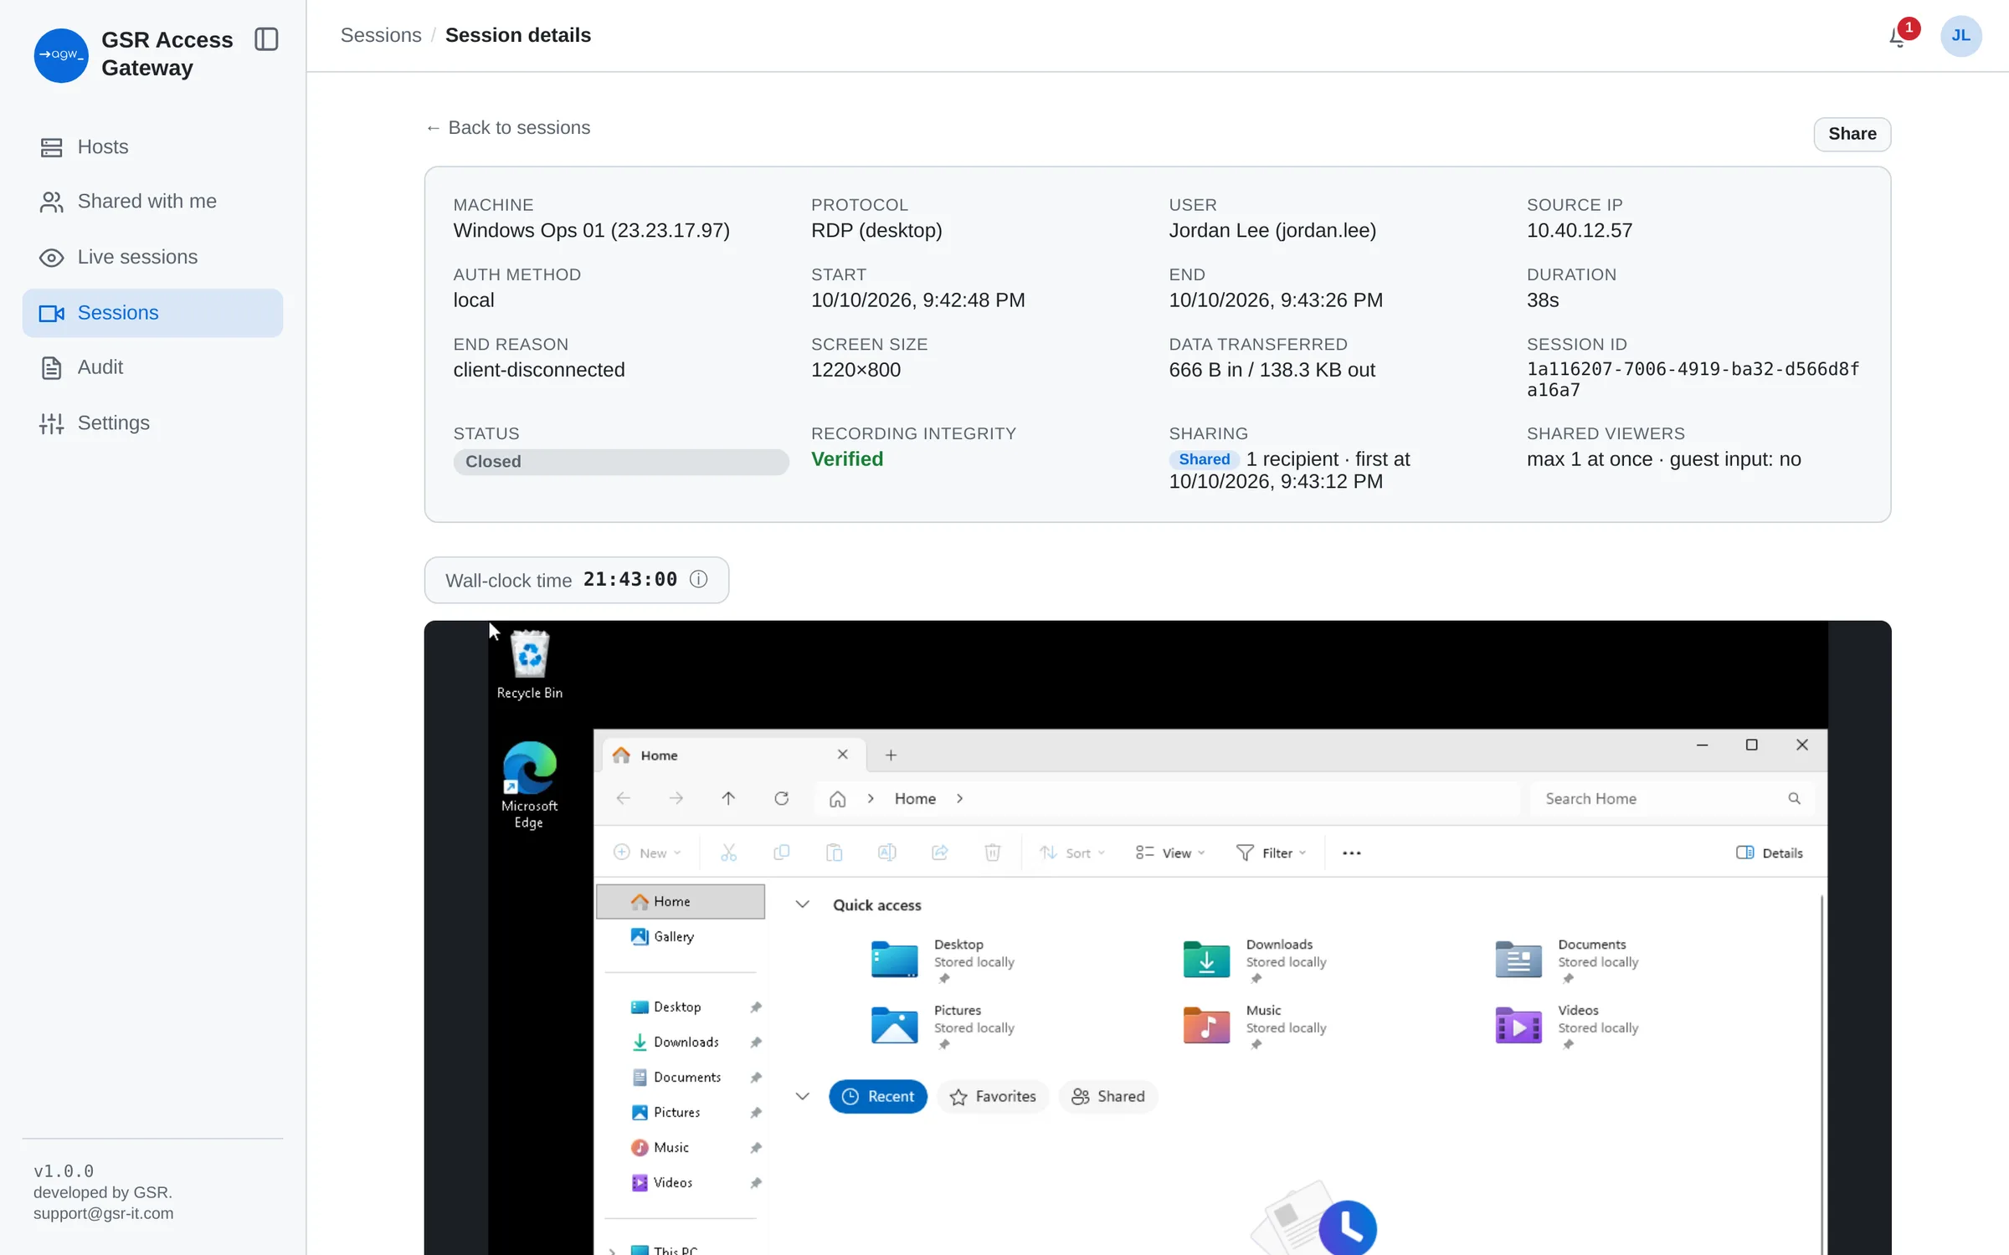Open the New dropdown in Explorer
The image size is (2009, 1255).
[647, 853]
